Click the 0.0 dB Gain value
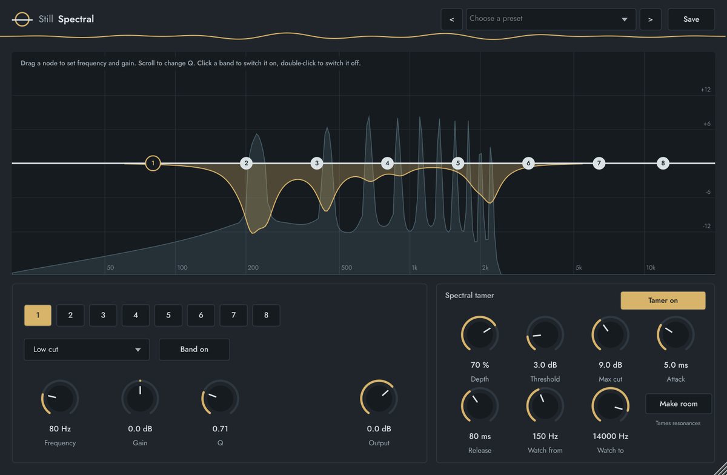Screen dimensions: 727x475 point(140,429)
